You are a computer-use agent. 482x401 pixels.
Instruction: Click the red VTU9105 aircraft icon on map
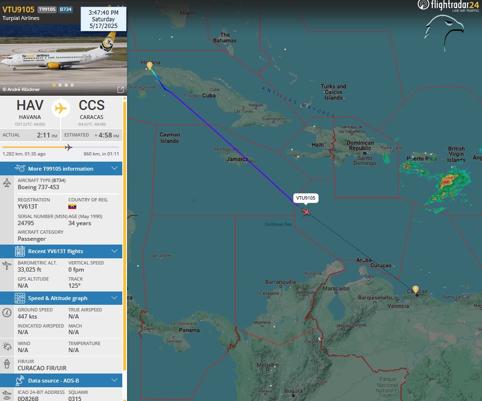[x=306, y=211]
